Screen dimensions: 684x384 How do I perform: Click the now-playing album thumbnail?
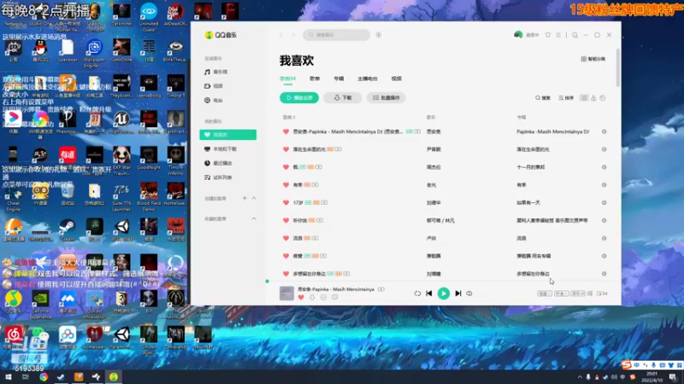tap(286, 294)
